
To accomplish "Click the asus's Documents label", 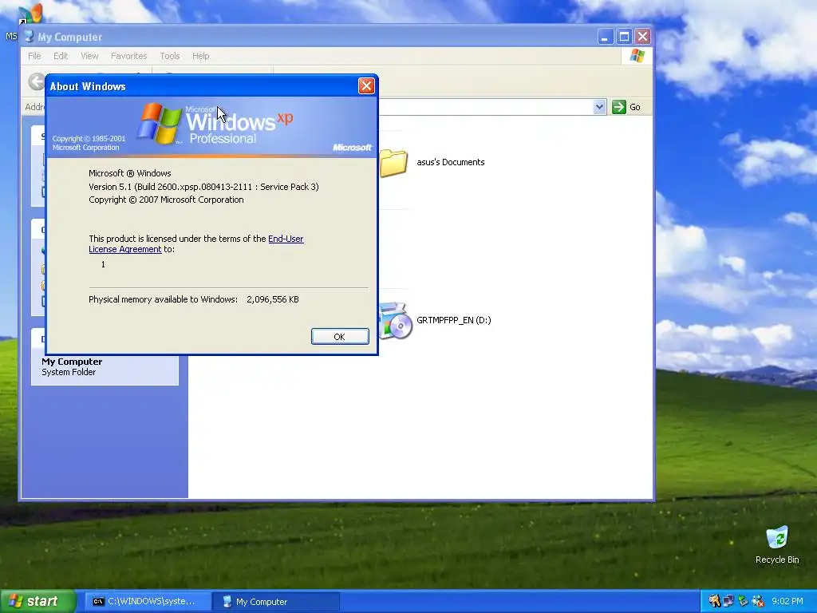I will 450,162.
